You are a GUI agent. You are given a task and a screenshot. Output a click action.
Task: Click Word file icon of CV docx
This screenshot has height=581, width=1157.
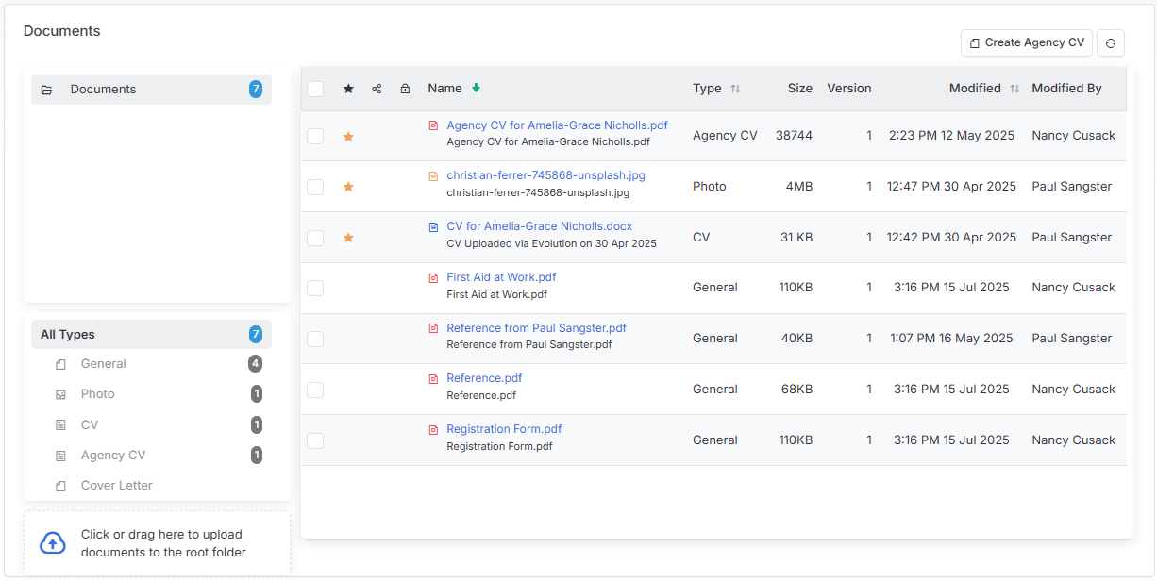tap(433, 227)
